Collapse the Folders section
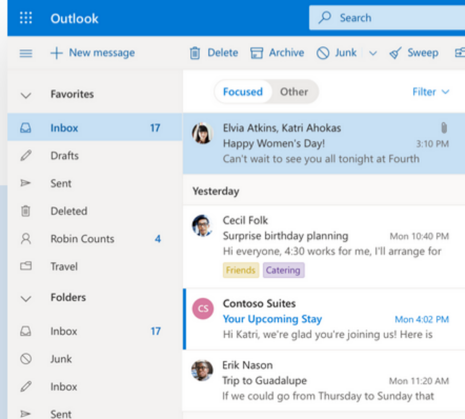Viewport: 465px width, 419px height. (x=26, y=299)
